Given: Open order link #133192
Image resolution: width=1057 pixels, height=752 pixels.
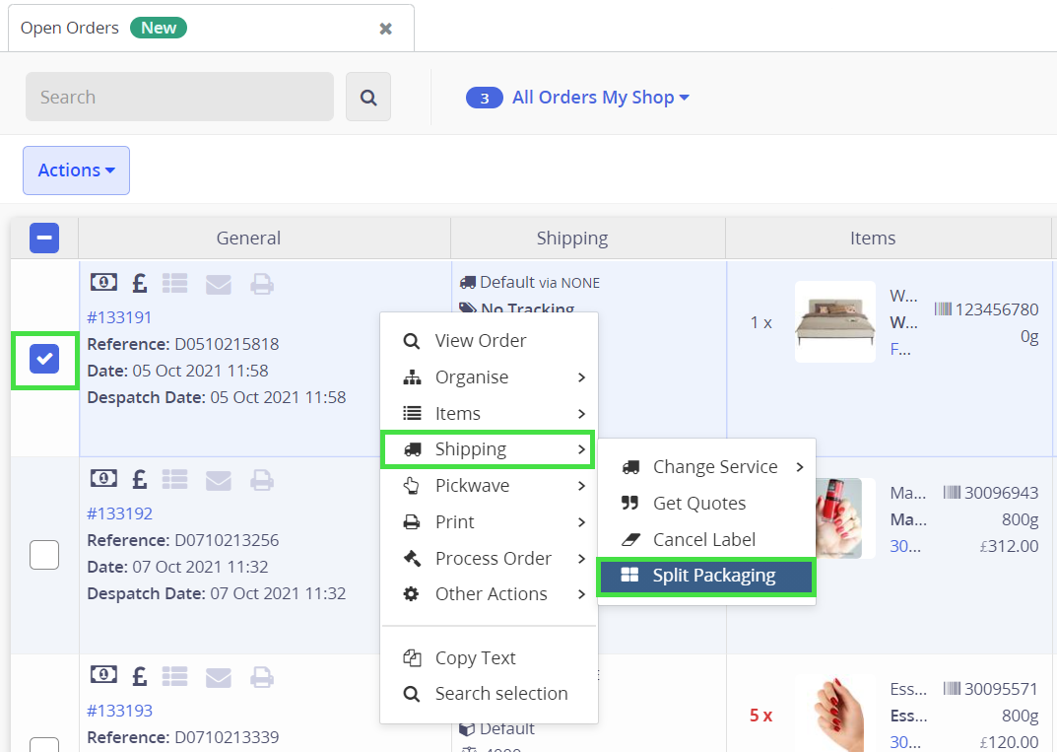Looking at the screenshot, I should (x=119, y=513).
